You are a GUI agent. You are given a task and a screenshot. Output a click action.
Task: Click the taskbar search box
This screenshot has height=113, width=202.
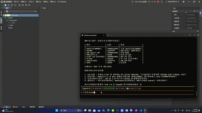[71, 110]
